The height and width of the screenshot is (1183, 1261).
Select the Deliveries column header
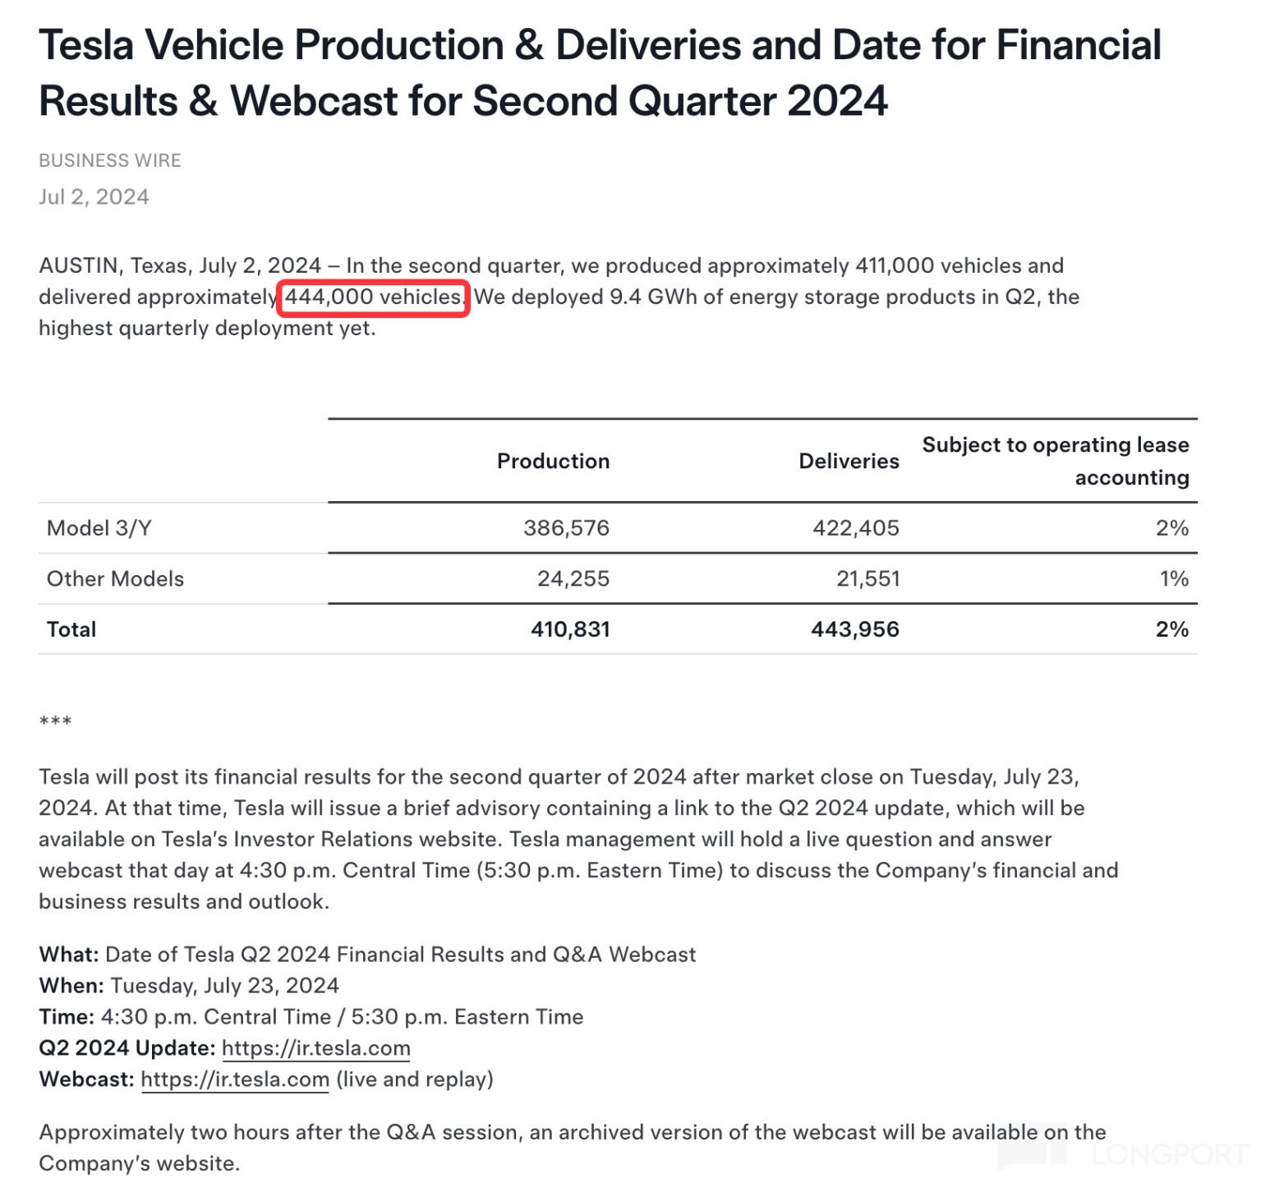point(849,461)
